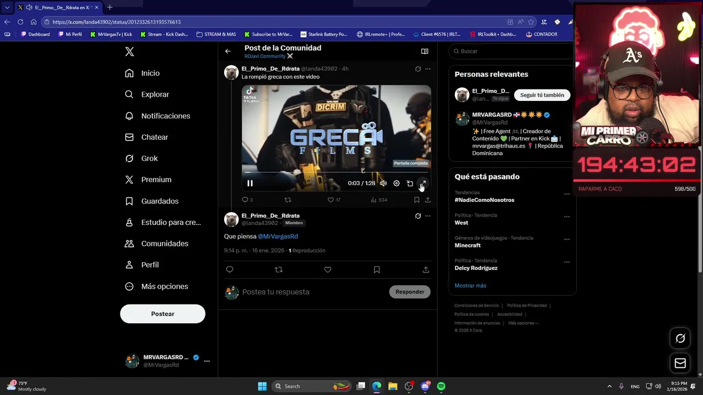Open File Explorer from taskbar

[393, 386]
